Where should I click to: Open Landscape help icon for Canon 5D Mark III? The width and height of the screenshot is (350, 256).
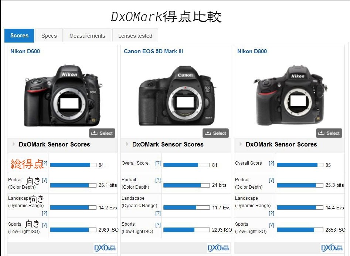coord(158,213)
